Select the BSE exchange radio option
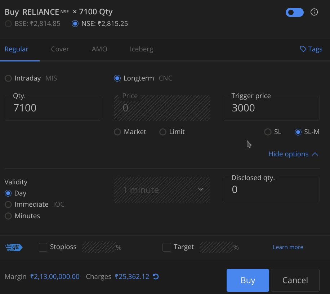This screenshot has height=294, width=330. [8, 24]
